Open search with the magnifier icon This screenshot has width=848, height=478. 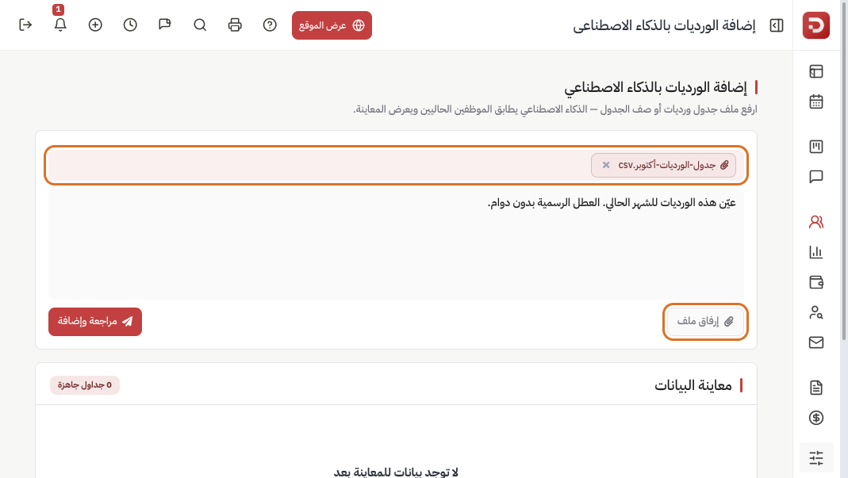coord(200,25)
